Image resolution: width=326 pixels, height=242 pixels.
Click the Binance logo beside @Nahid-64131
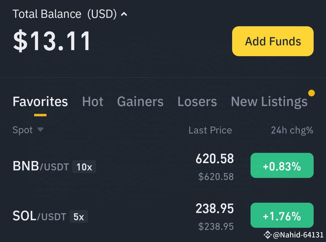(268, 235)
